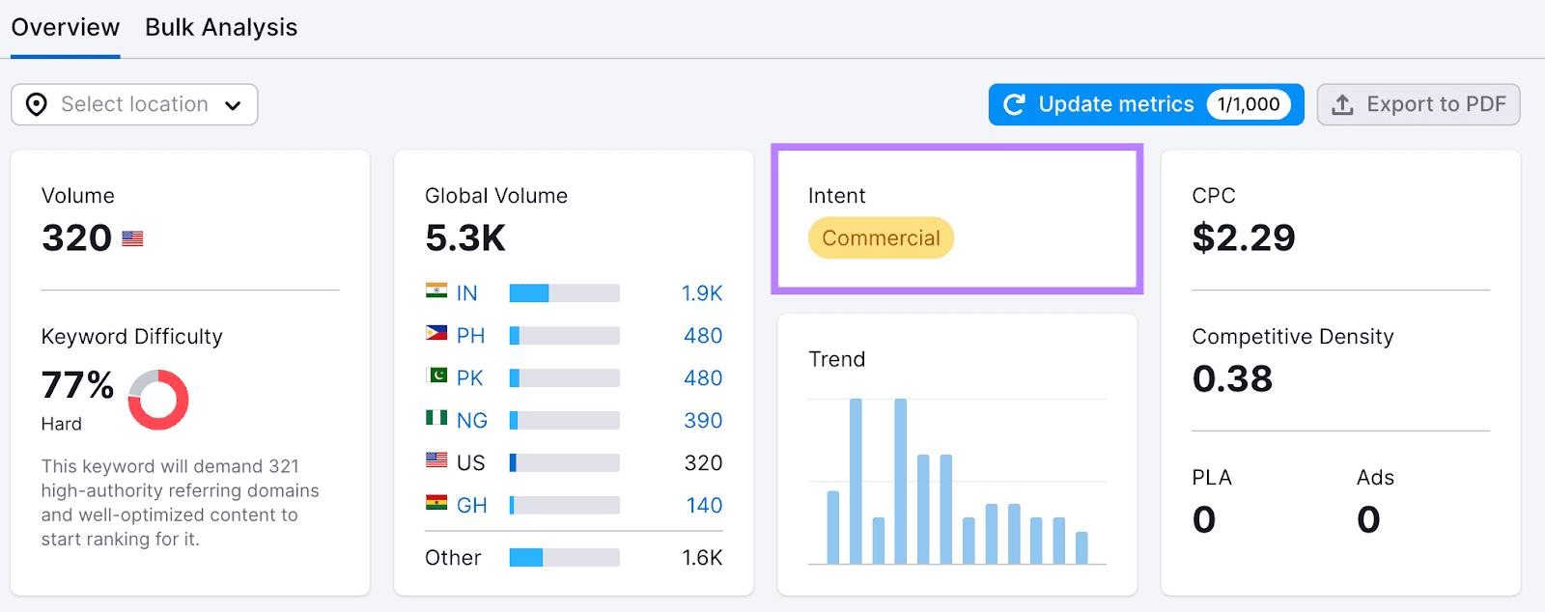The image size is (1545, 612).
Task: Switch to the Bulk Analysis tab
Action: click(x=221, y=27)
